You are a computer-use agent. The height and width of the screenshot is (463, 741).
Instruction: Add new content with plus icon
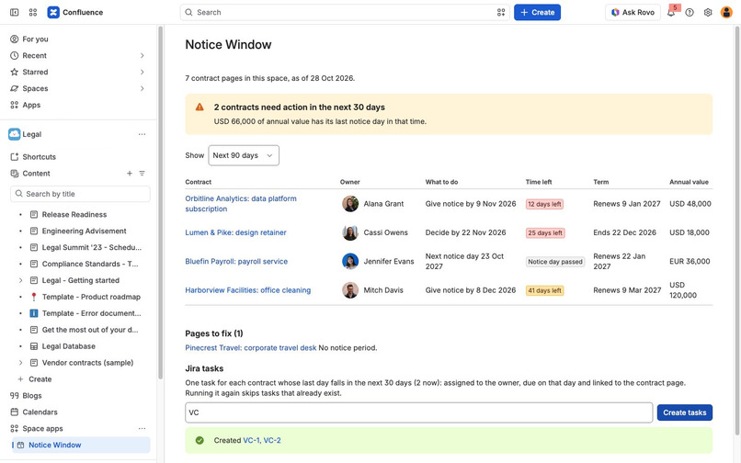tap(130, 174)
